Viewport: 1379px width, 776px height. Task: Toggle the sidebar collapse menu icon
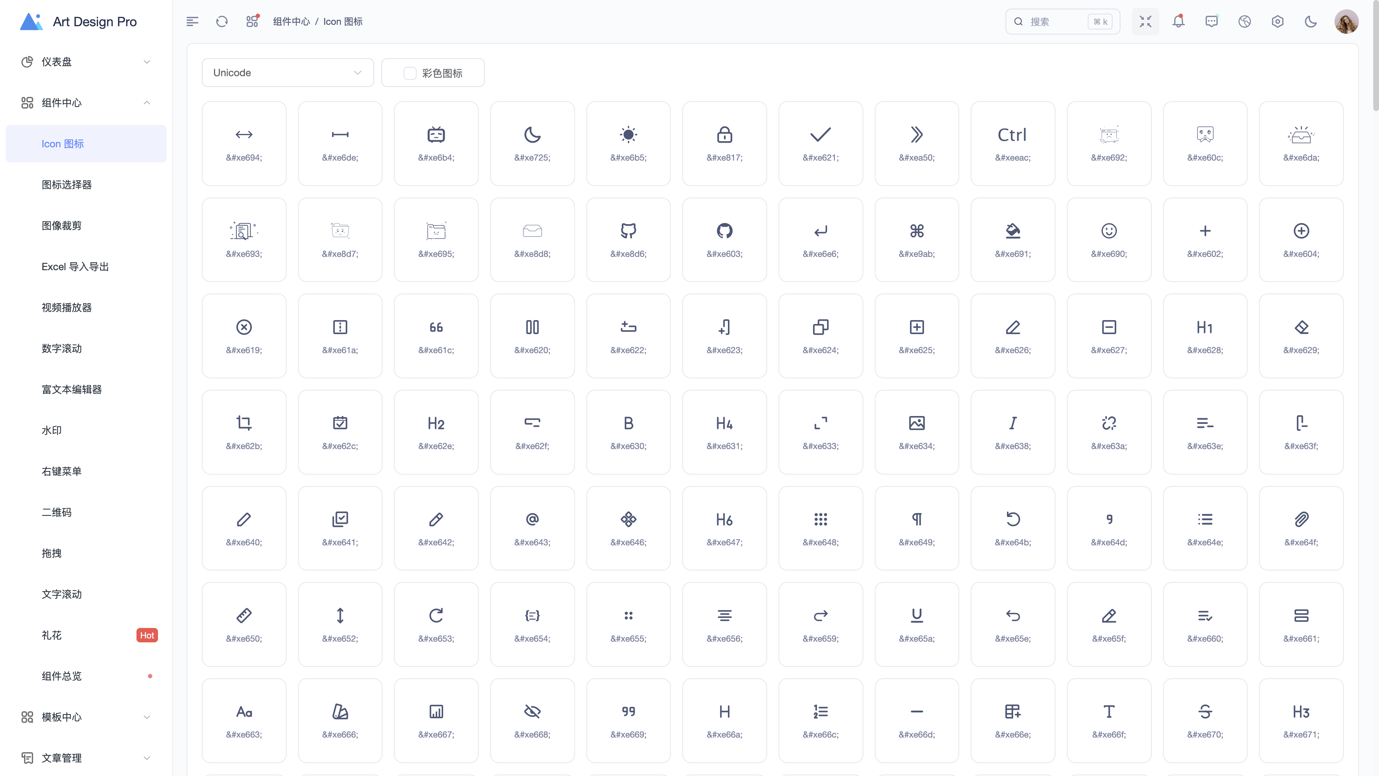point(192,22)
